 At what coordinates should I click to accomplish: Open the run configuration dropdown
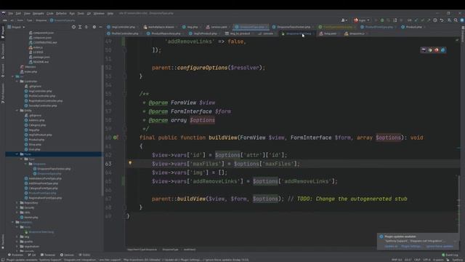[362, 20]
